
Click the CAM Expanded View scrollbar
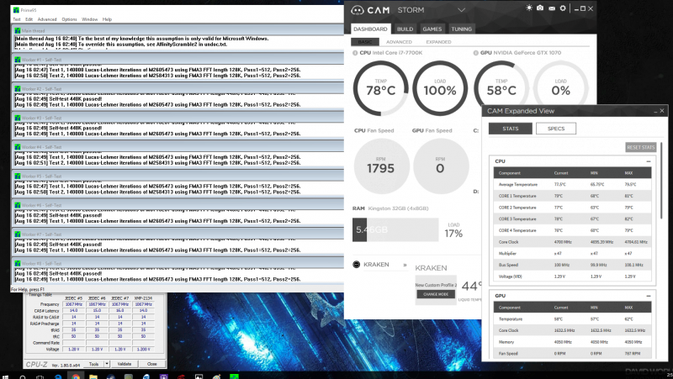(661, 182)
